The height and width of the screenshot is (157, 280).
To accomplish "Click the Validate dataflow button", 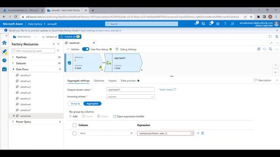I will (x=73, y=49).
